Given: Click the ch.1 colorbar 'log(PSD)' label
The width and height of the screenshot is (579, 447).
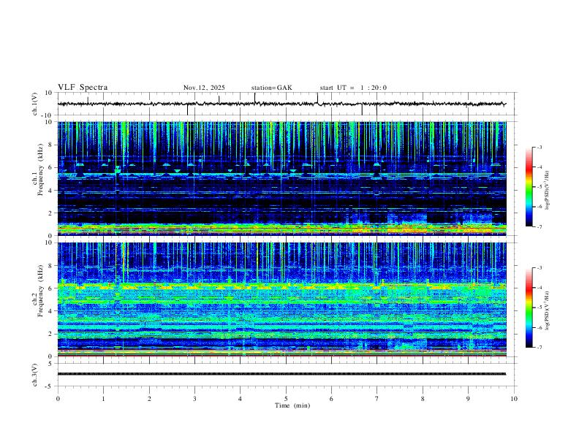Looking at the screenshot, I should click(x=548, y=190).
